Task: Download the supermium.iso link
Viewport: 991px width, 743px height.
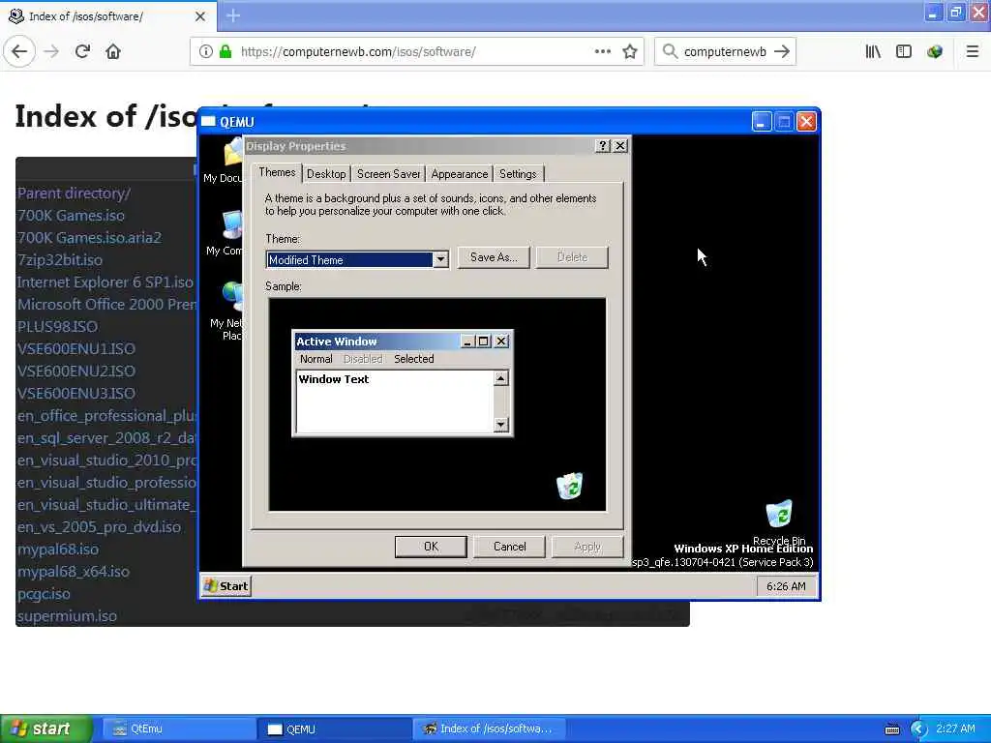Action: (67, 616)
